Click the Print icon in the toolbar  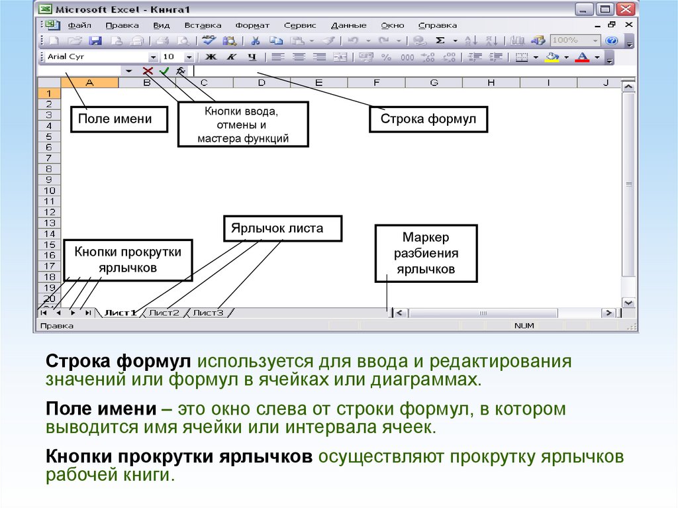click(162, 41)
